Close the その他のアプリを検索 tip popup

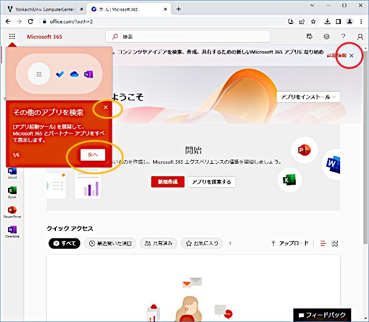click(x=106, y=107)
